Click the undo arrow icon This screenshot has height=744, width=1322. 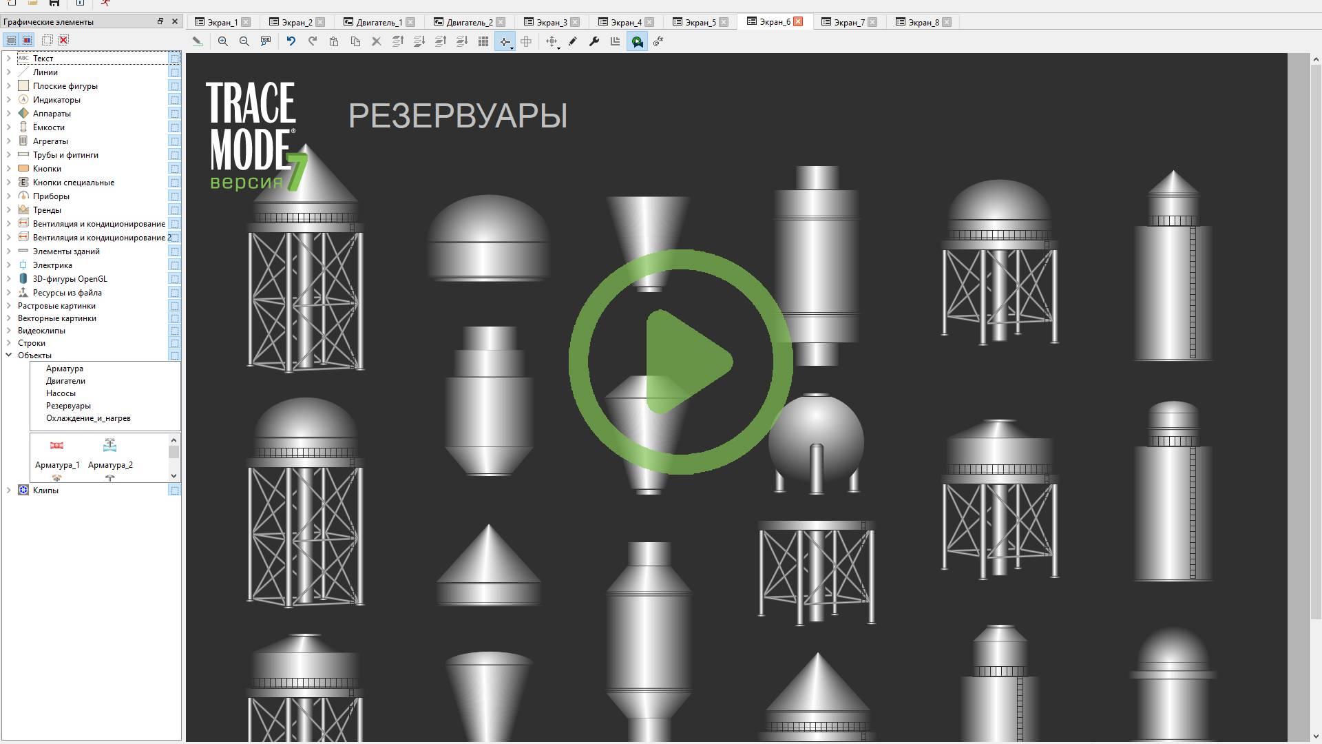coord(291,41)
